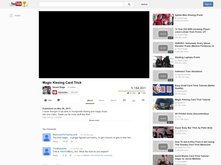The image size is (221, 165).
Task: Open Easy Great Card Trick Tutorial thumbnail
Action: click(163, 90)
